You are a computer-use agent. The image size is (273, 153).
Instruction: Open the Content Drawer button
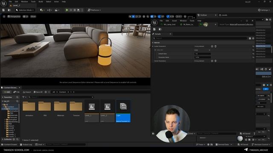(9, 144)
